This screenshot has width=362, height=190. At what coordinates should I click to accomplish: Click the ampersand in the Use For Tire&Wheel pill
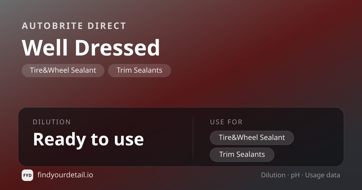point(234,138)
